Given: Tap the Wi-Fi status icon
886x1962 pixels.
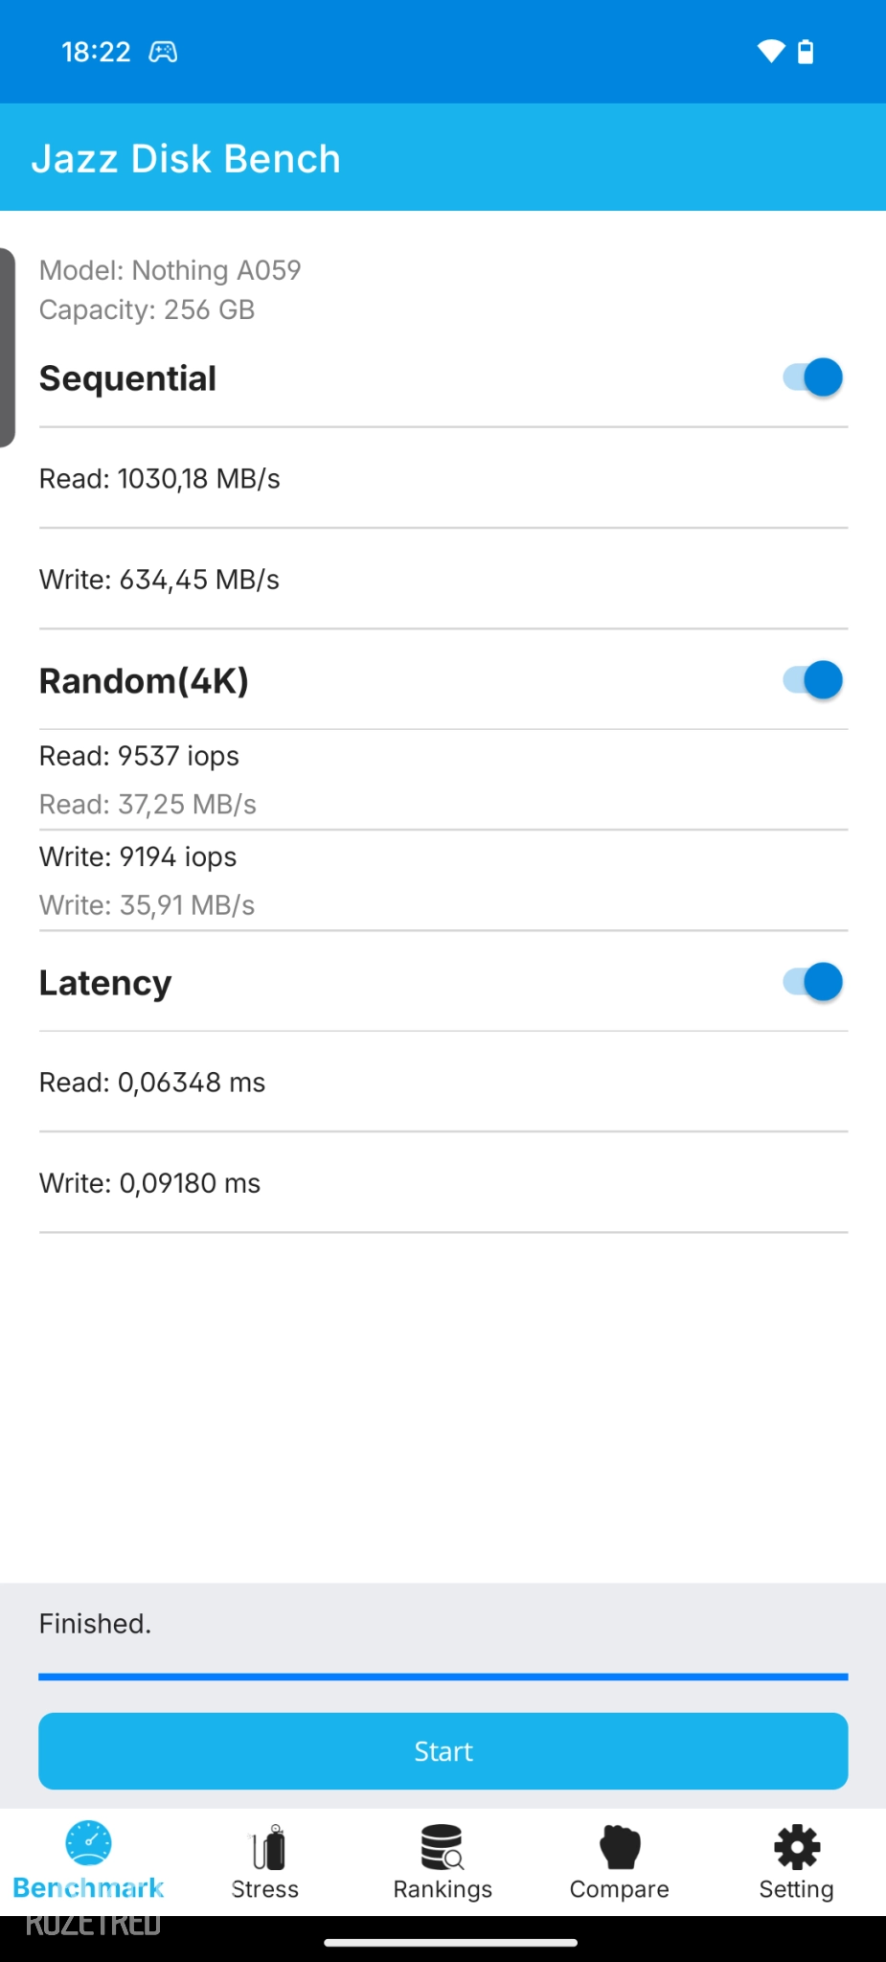Looking at the screenshot, I should click(x=770, y=52).
